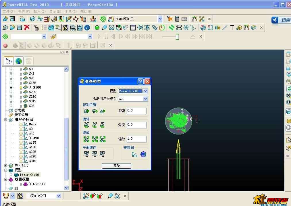This screenshot has height=206, width=291.
Task: Collapse the 用户坐标系 tree node
Action: coord(5,120)
